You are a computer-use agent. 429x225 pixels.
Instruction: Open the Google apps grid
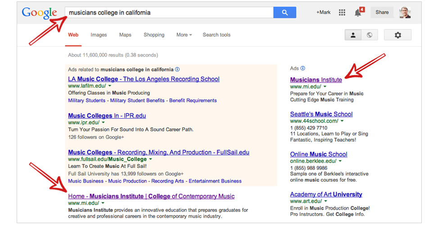click(x=342, y=12)
